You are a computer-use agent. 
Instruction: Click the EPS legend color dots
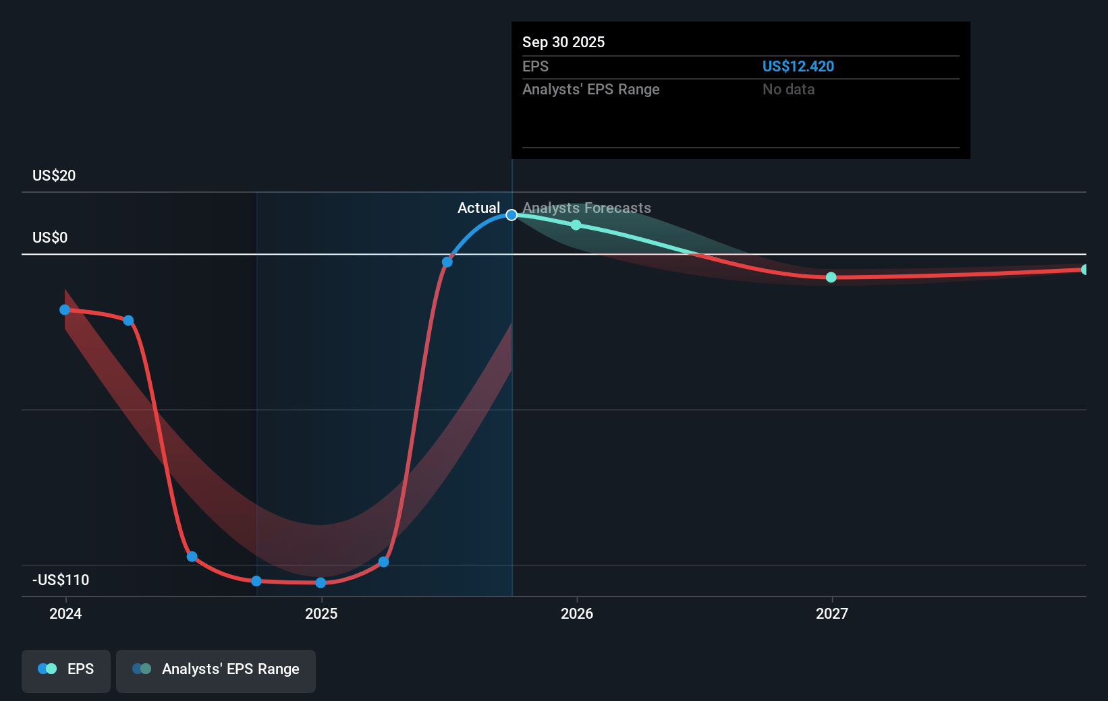tap(47, 669)
